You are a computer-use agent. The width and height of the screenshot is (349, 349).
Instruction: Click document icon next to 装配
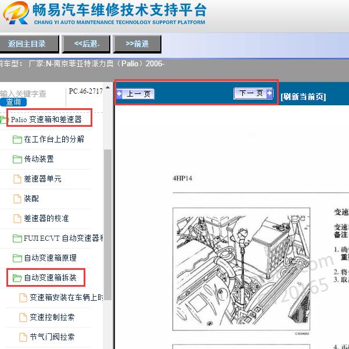17,199
